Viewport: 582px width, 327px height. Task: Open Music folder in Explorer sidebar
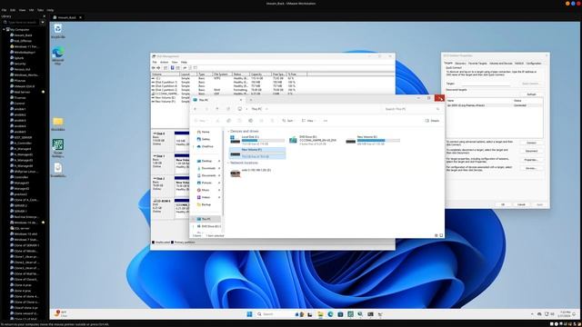(204, 190)
